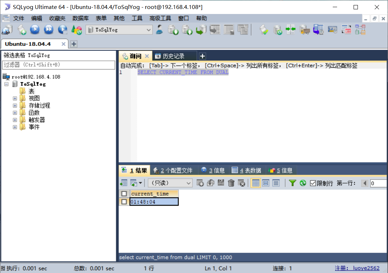Click the duplicate row icon in result toolbar

point(210,183)
